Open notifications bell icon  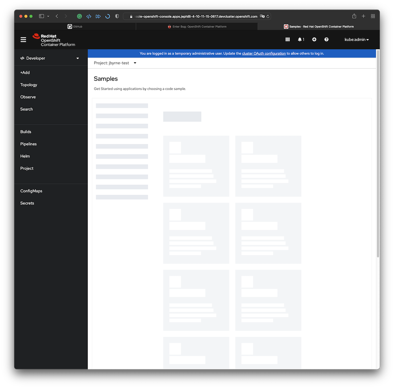pos(301,39)
